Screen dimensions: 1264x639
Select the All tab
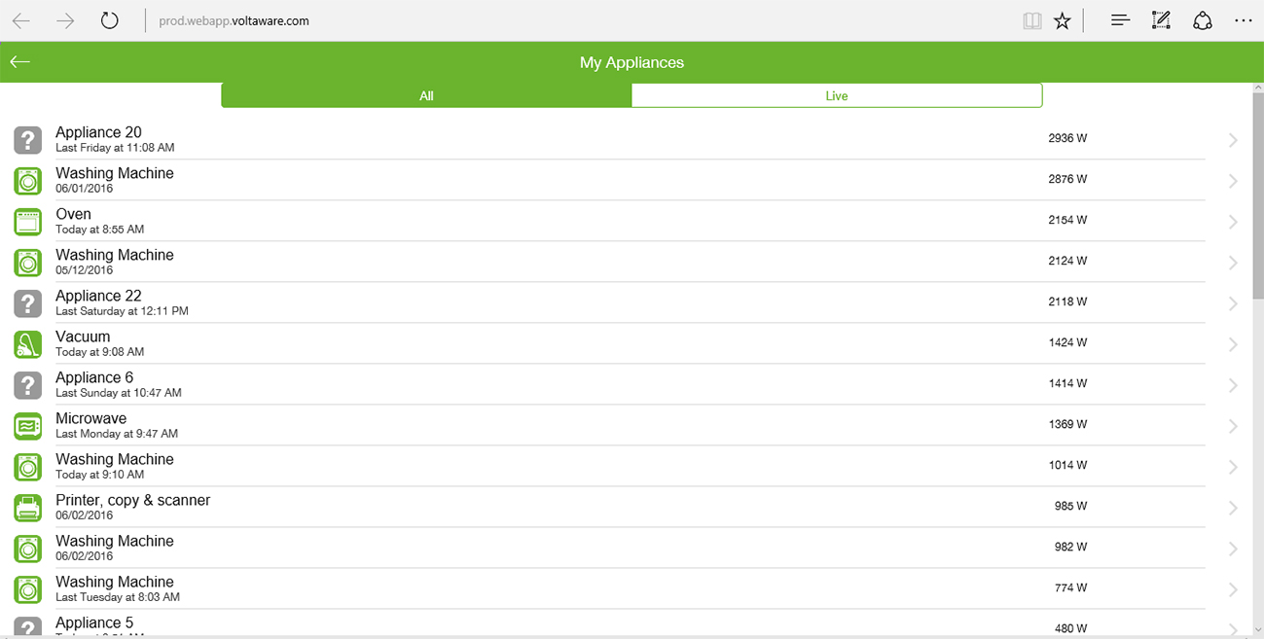pos(426,95)
